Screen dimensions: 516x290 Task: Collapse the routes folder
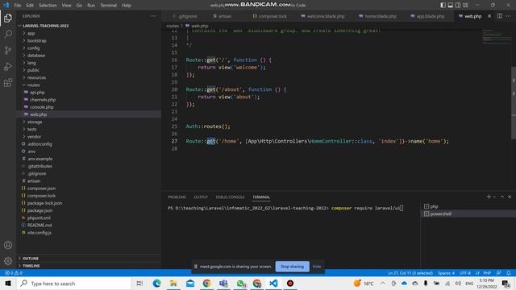pyautogui.click(x=33, y=85)
